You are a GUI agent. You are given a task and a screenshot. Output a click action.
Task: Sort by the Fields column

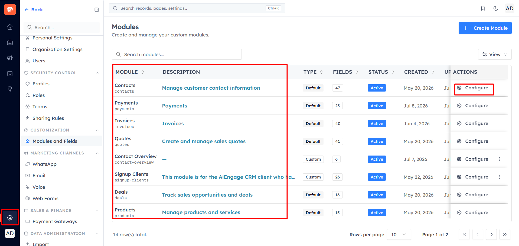point(346,72)
